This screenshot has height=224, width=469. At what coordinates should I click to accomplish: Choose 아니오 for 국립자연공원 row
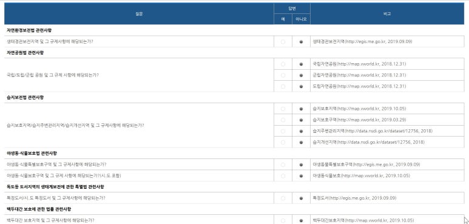pyautogui.click(x=301, y=64)
